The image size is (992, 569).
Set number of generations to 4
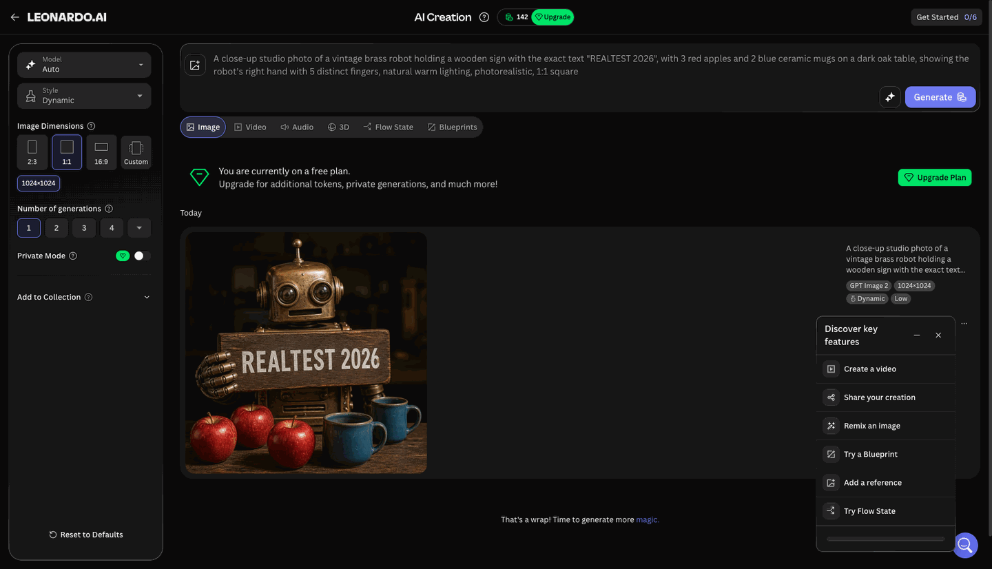click(x=112, y=228)
